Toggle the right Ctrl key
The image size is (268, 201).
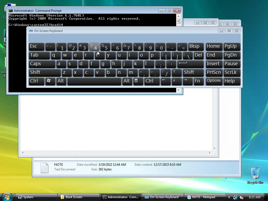click(x=152, y=81)
